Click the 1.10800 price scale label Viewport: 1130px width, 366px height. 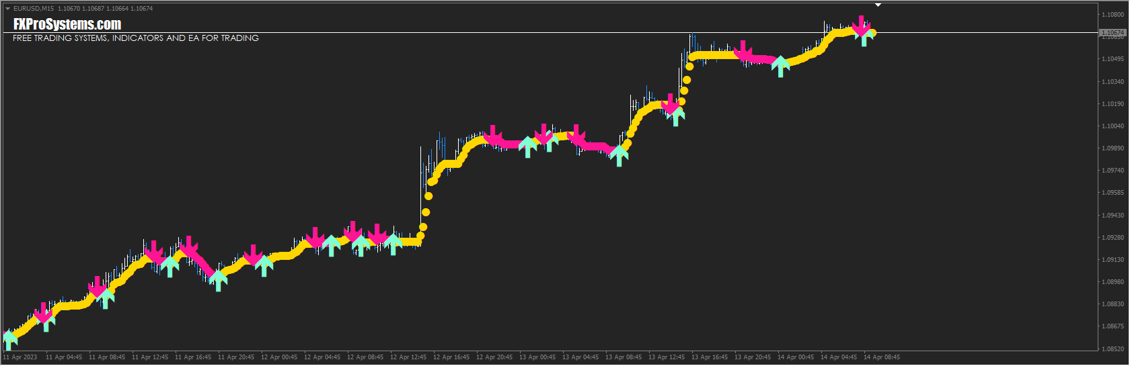1113,15
